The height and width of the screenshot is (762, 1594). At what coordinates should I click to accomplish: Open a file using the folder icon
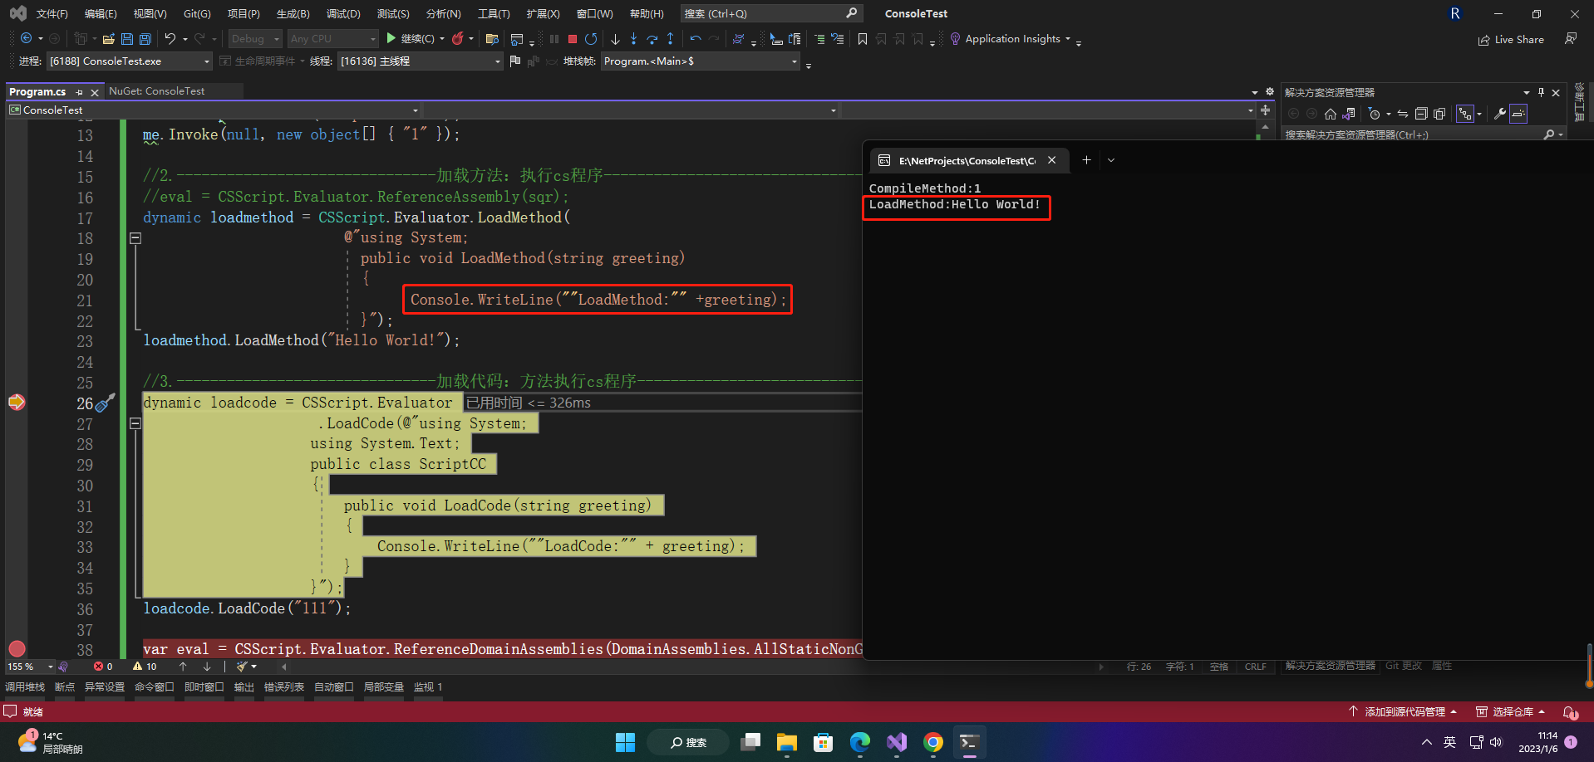point(109,39)
